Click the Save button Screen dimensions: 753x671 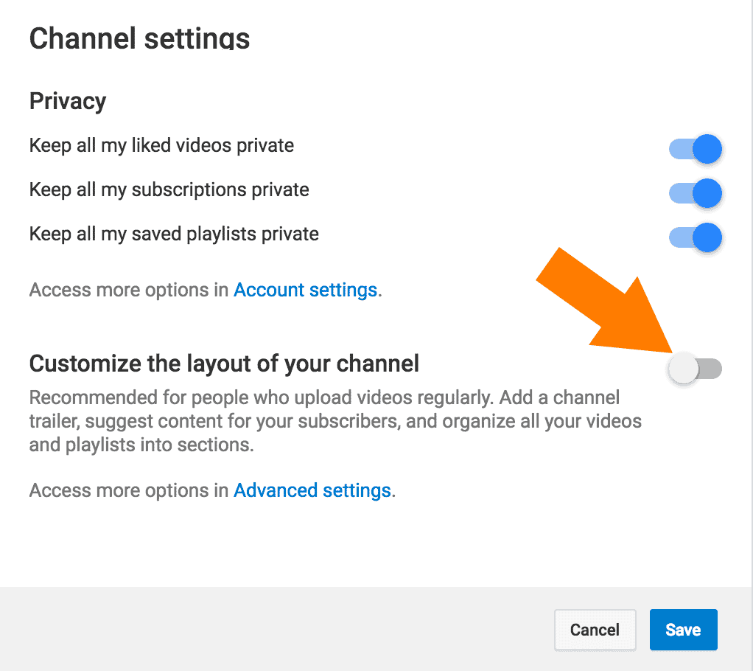pos(683,630)
